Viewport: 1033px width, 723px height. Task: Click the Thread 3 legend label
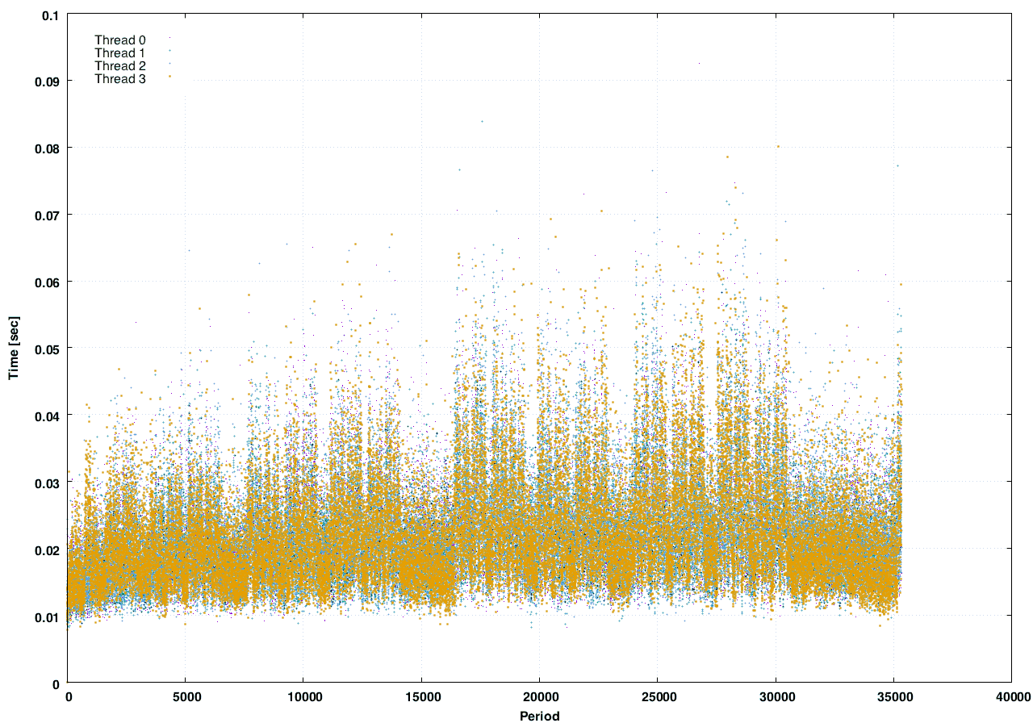(119, 78)
